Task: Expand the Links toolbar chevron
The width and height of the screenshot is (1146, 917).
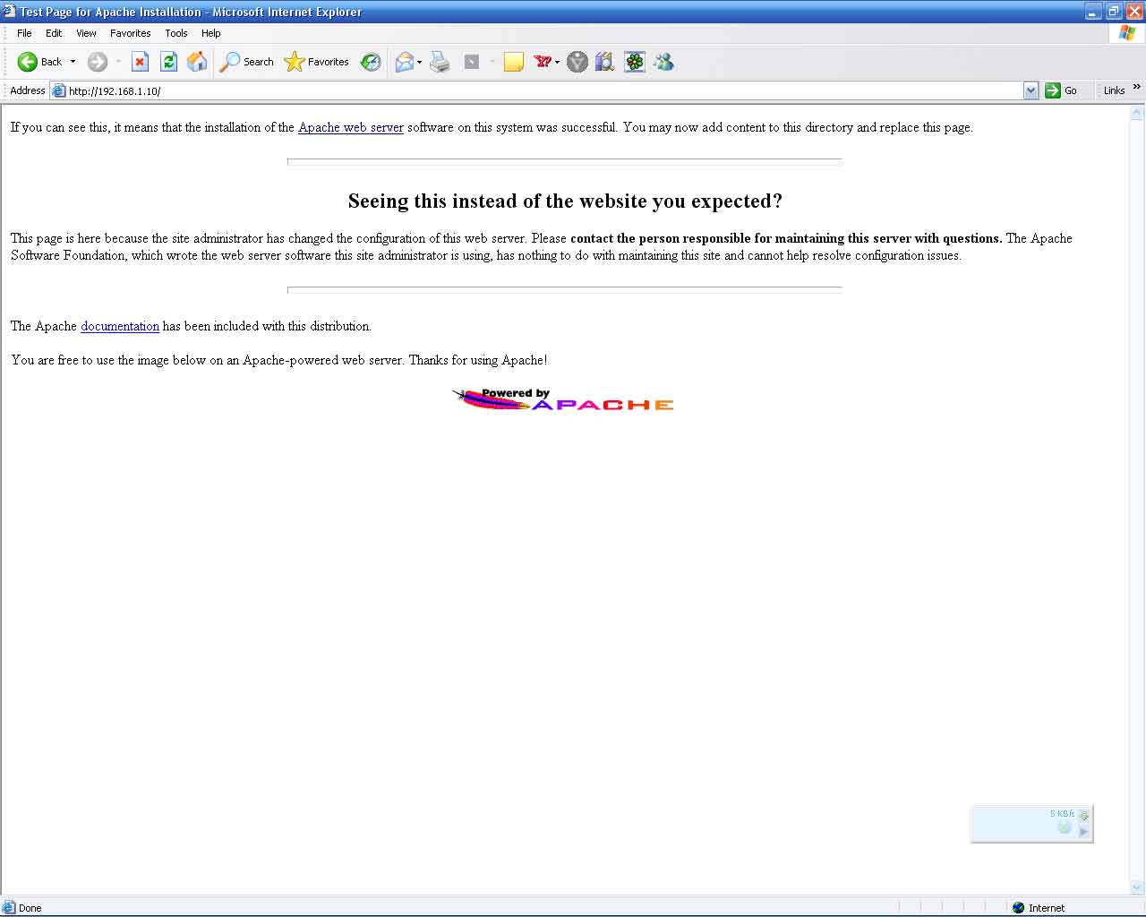Action: pos(1137,87)
